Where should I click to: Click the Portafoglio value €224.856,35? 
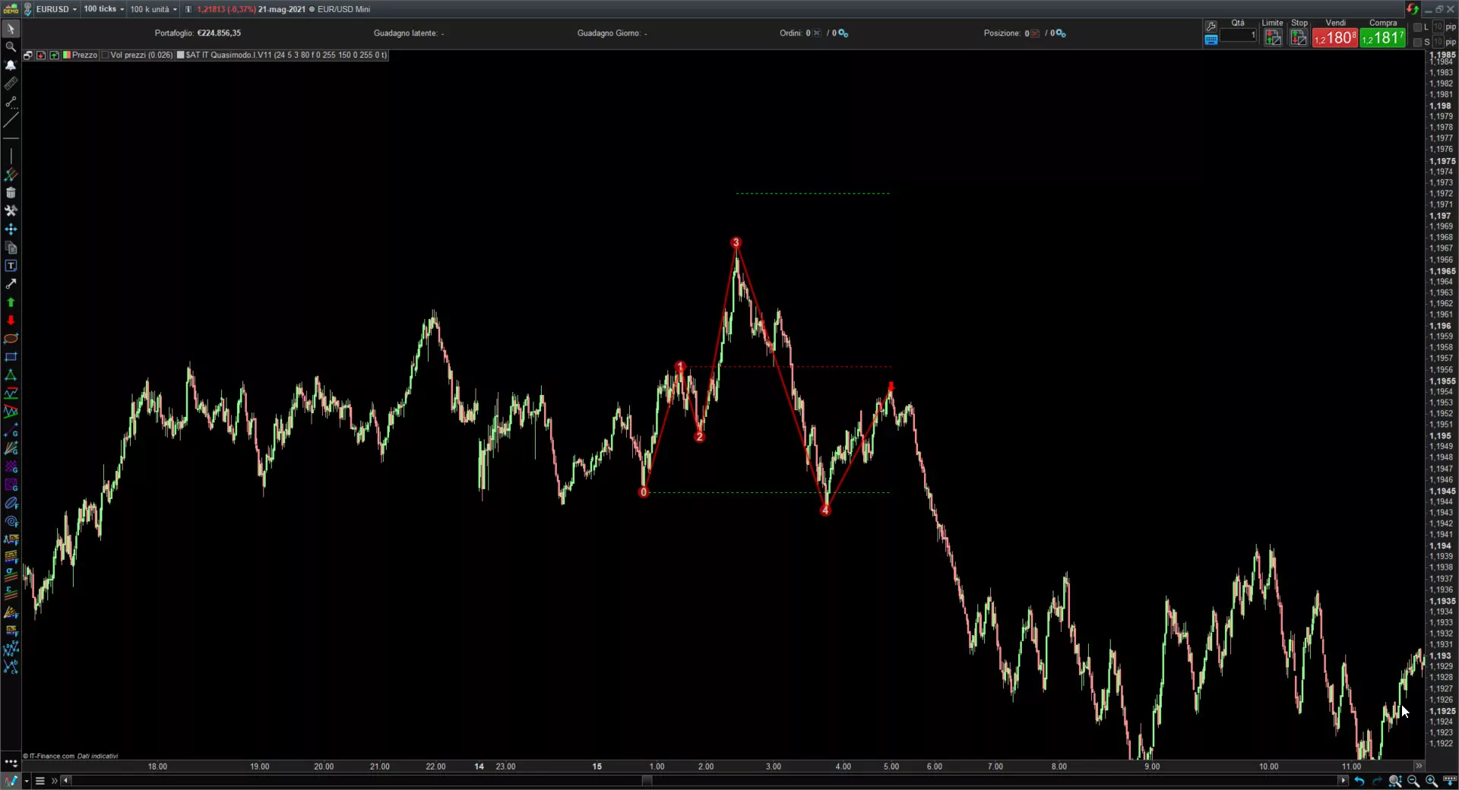pyautogui.click(x=219, y=33)
